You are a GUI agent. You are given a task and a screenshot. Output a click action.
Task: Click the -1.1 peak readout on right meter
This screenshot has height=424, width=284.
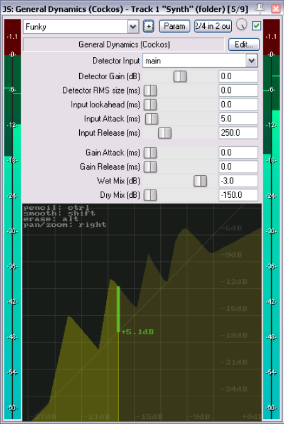tap(271, 36)
